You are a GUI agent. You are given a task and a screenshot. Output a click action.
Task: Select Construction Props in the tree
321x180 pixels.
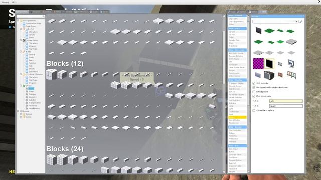(x=33, y=23)
